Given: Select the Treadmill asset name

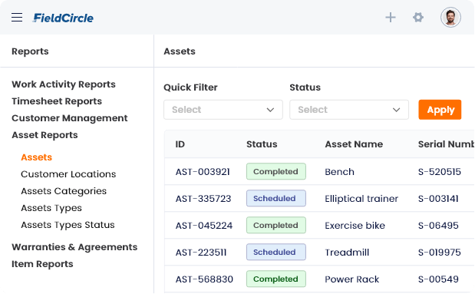Looking at the screenshot, I should pos(347,253).
